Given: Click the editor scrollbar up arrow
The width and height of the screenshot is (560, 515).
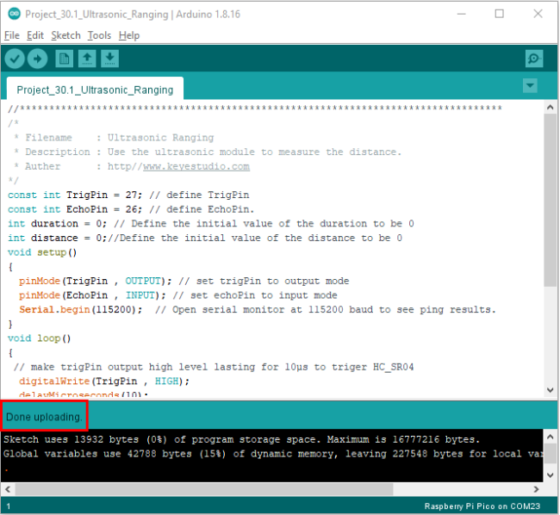Looking at the screenshot, I should point(550,107).
